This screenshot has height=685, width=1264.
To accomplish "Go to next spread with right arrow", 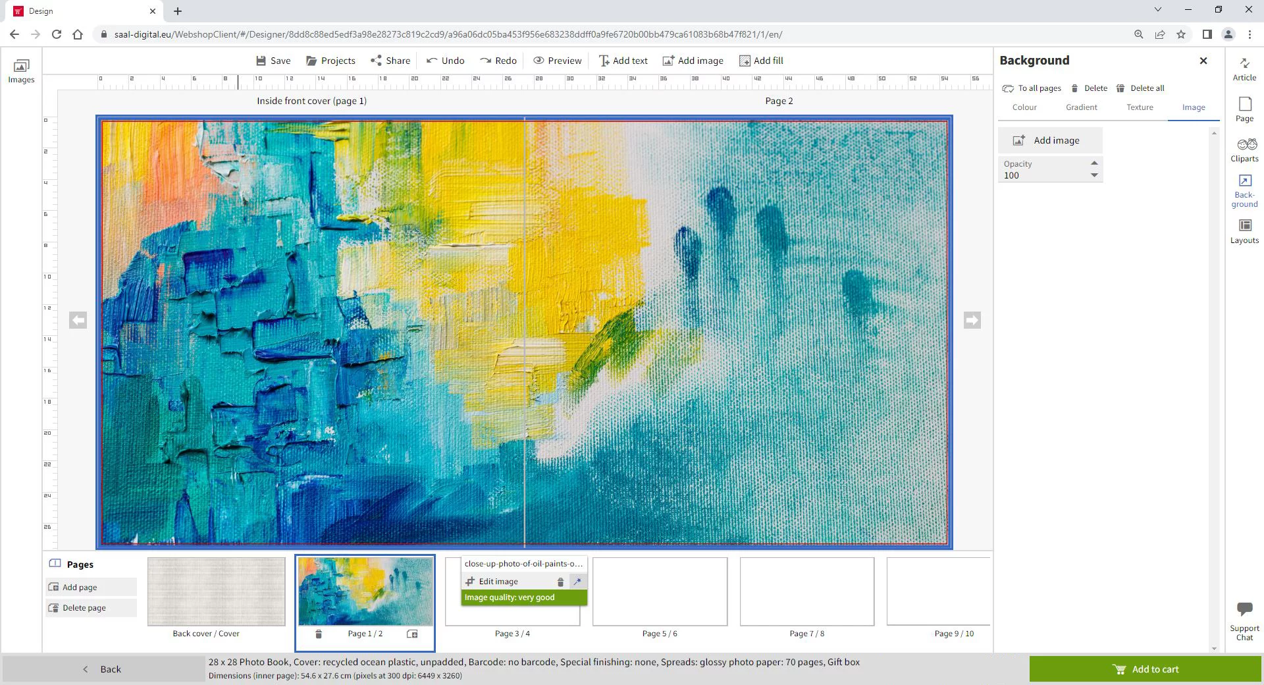I will [972, 320].
